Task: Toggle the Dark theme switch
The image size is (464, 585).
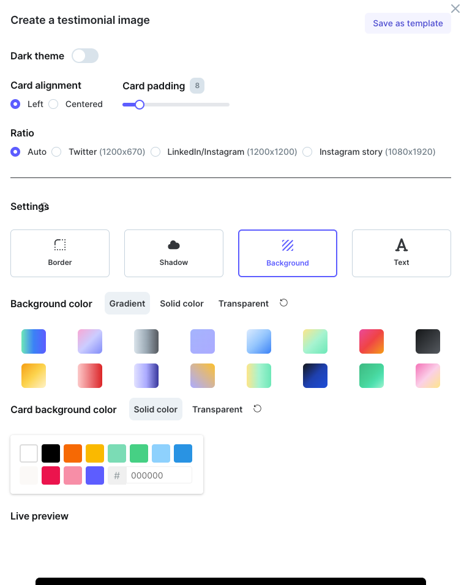Action: point(85,56)
